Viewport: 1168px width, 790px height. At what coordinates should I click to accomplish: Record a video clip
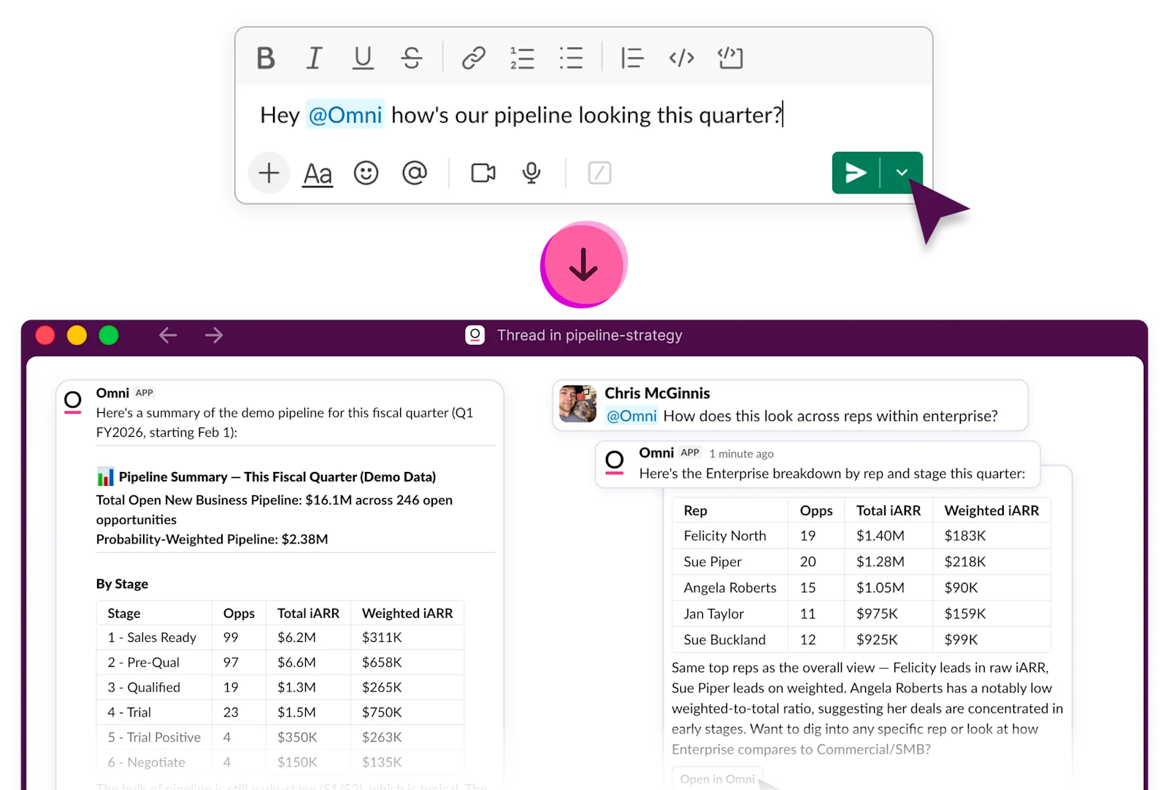(x=483, y=173)
